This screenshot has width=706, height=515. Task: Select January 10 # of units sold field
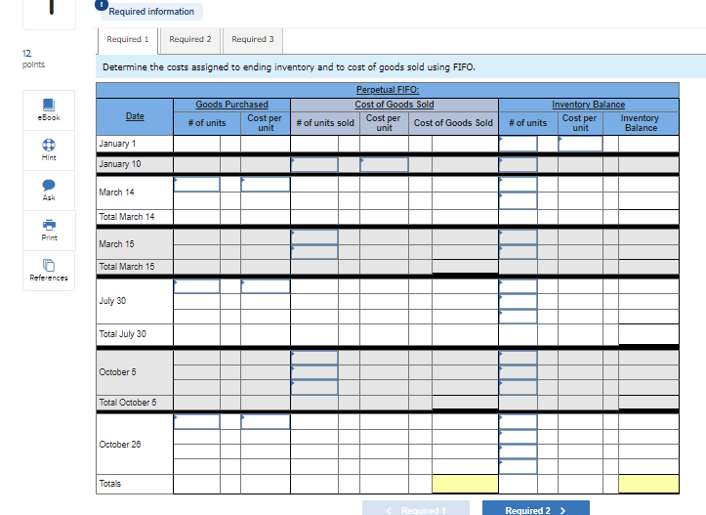click(x=314, y=164)
